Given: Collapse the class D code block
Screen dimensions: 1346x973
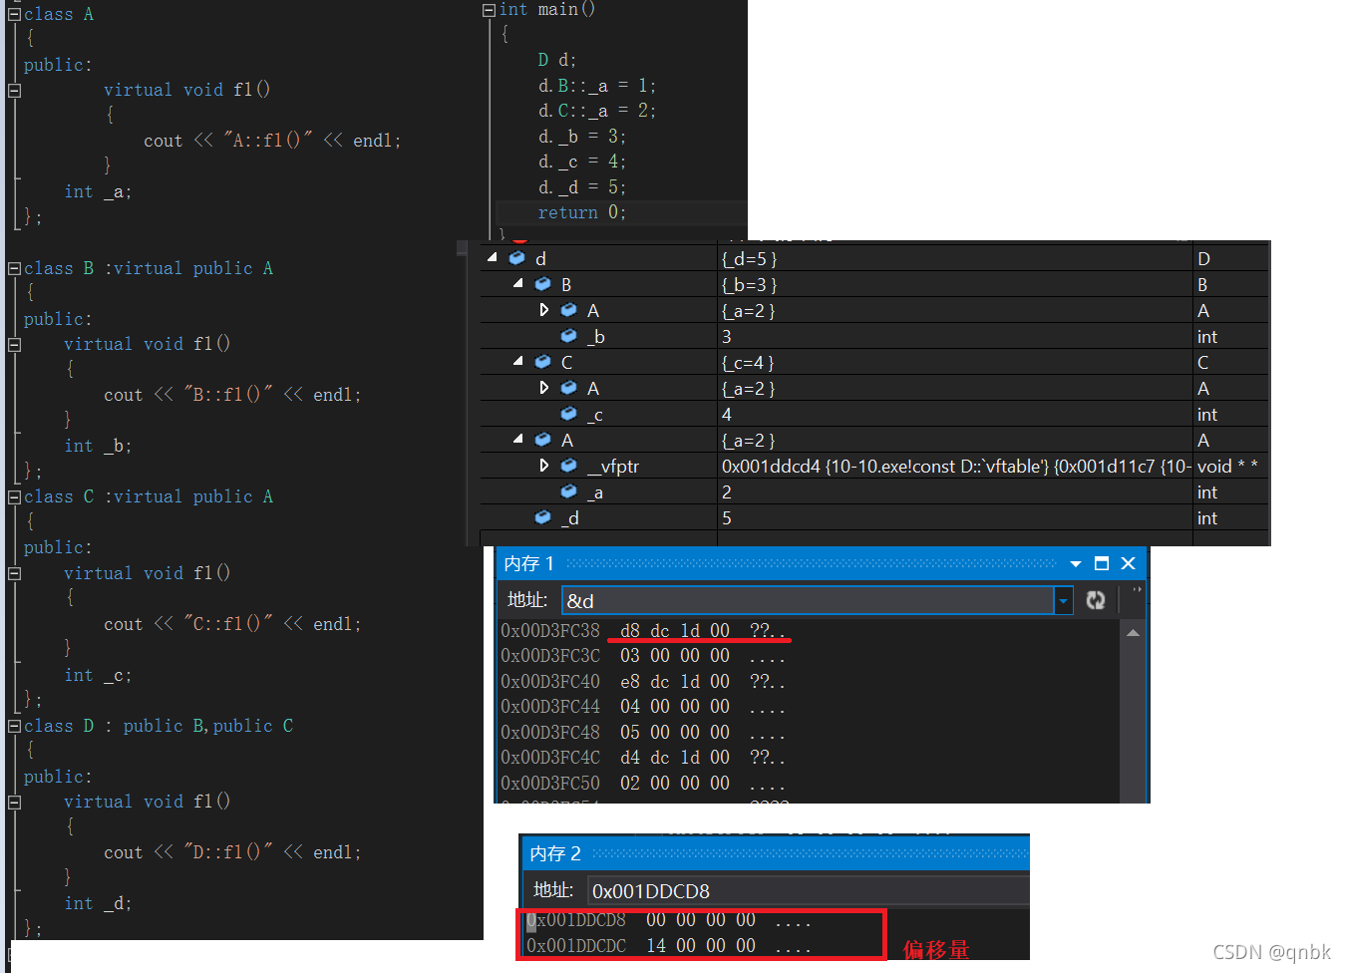Looking at the screenshot, I should pyautogui.click(x=14, y=726).
